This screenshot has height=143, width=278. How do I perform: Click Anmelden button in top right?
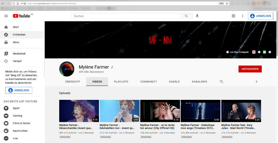[x=260, y=16]
